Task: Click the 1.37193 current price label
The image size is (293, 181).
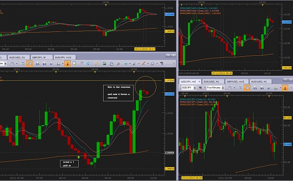Action: pyautogui.click(x=170, y=94)
